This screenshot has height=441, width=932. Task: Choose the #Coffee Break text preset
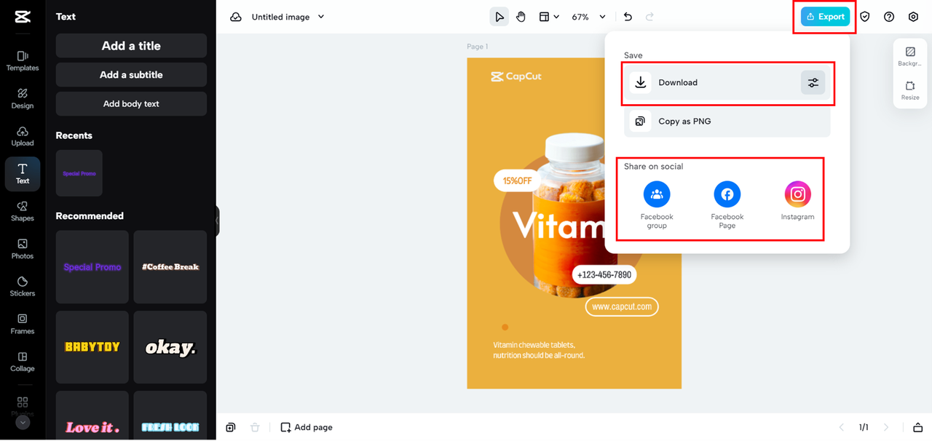(170, 267)
